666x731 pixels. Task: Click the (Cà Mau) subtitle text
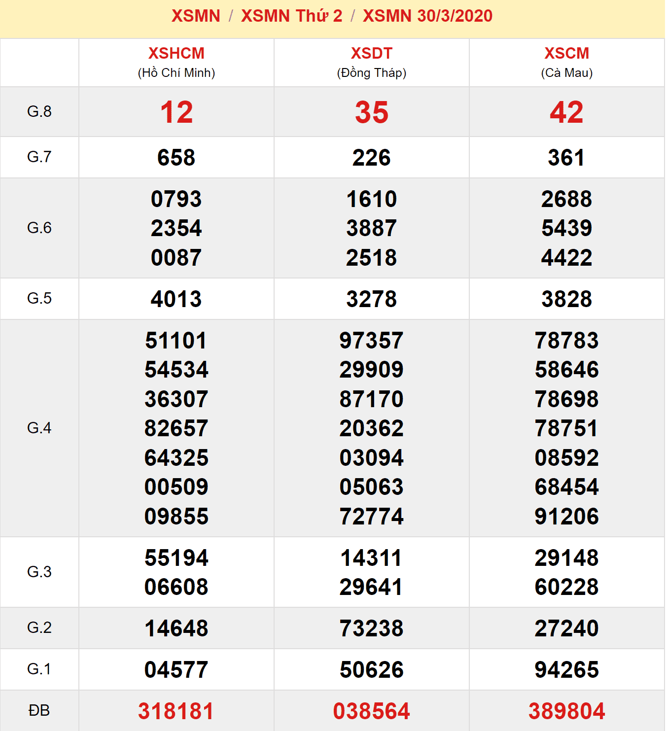pyautogui.click(x=567, y=73)
